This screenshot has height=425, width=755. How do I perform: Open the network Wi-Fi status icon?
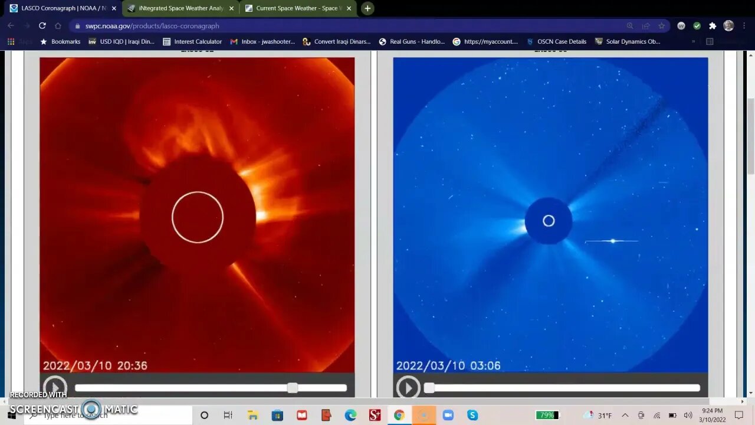656,416
